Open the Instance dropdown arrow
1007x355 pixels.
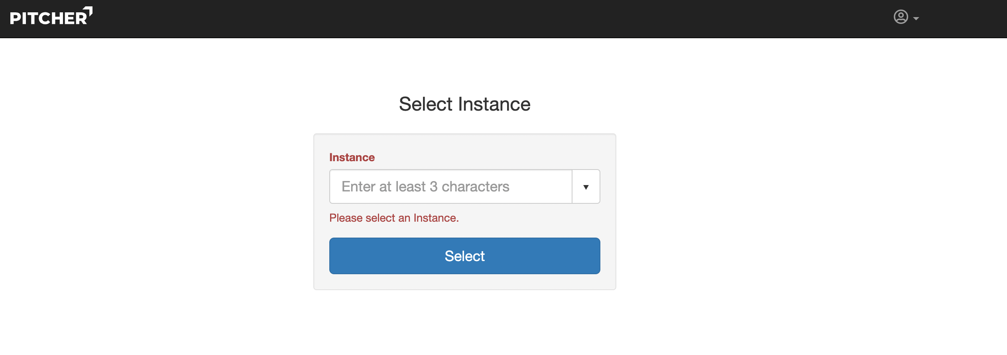click(586, 187)
